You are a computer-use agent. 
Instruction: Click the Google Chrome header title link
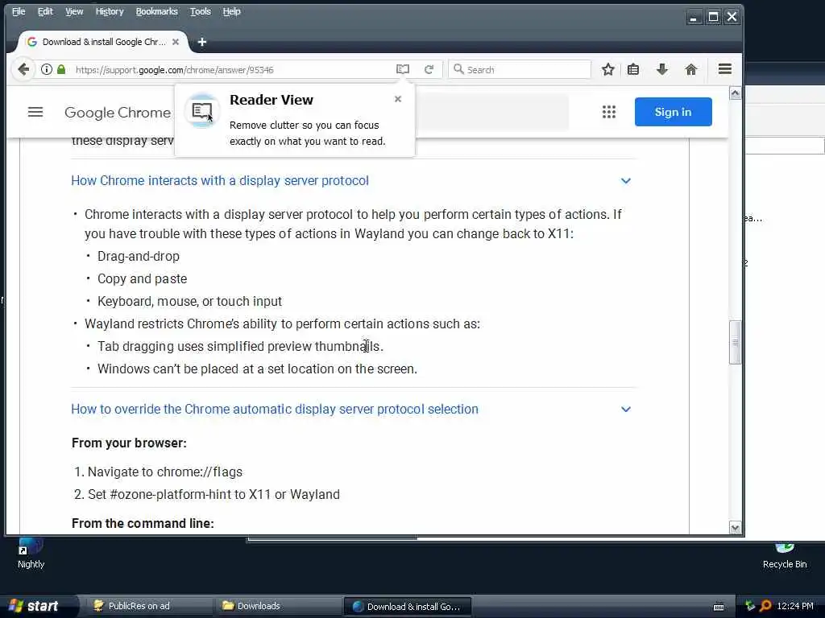tap(118, 113)
